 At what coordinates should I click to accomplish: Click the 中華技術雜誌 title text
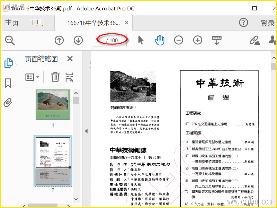point(128,150)
